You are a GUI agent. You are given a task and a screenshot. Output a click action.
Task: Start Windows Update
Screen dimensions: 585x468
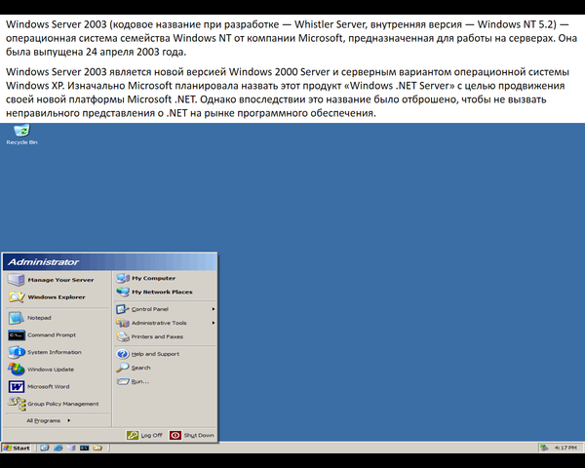pos(50,370)
